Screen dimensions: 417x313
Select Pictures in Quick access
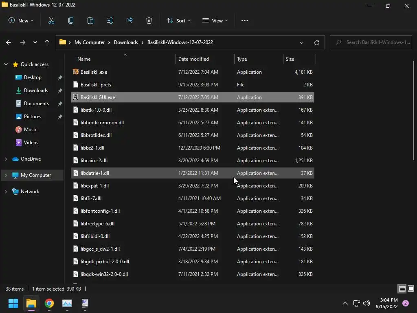coord(33,116)
